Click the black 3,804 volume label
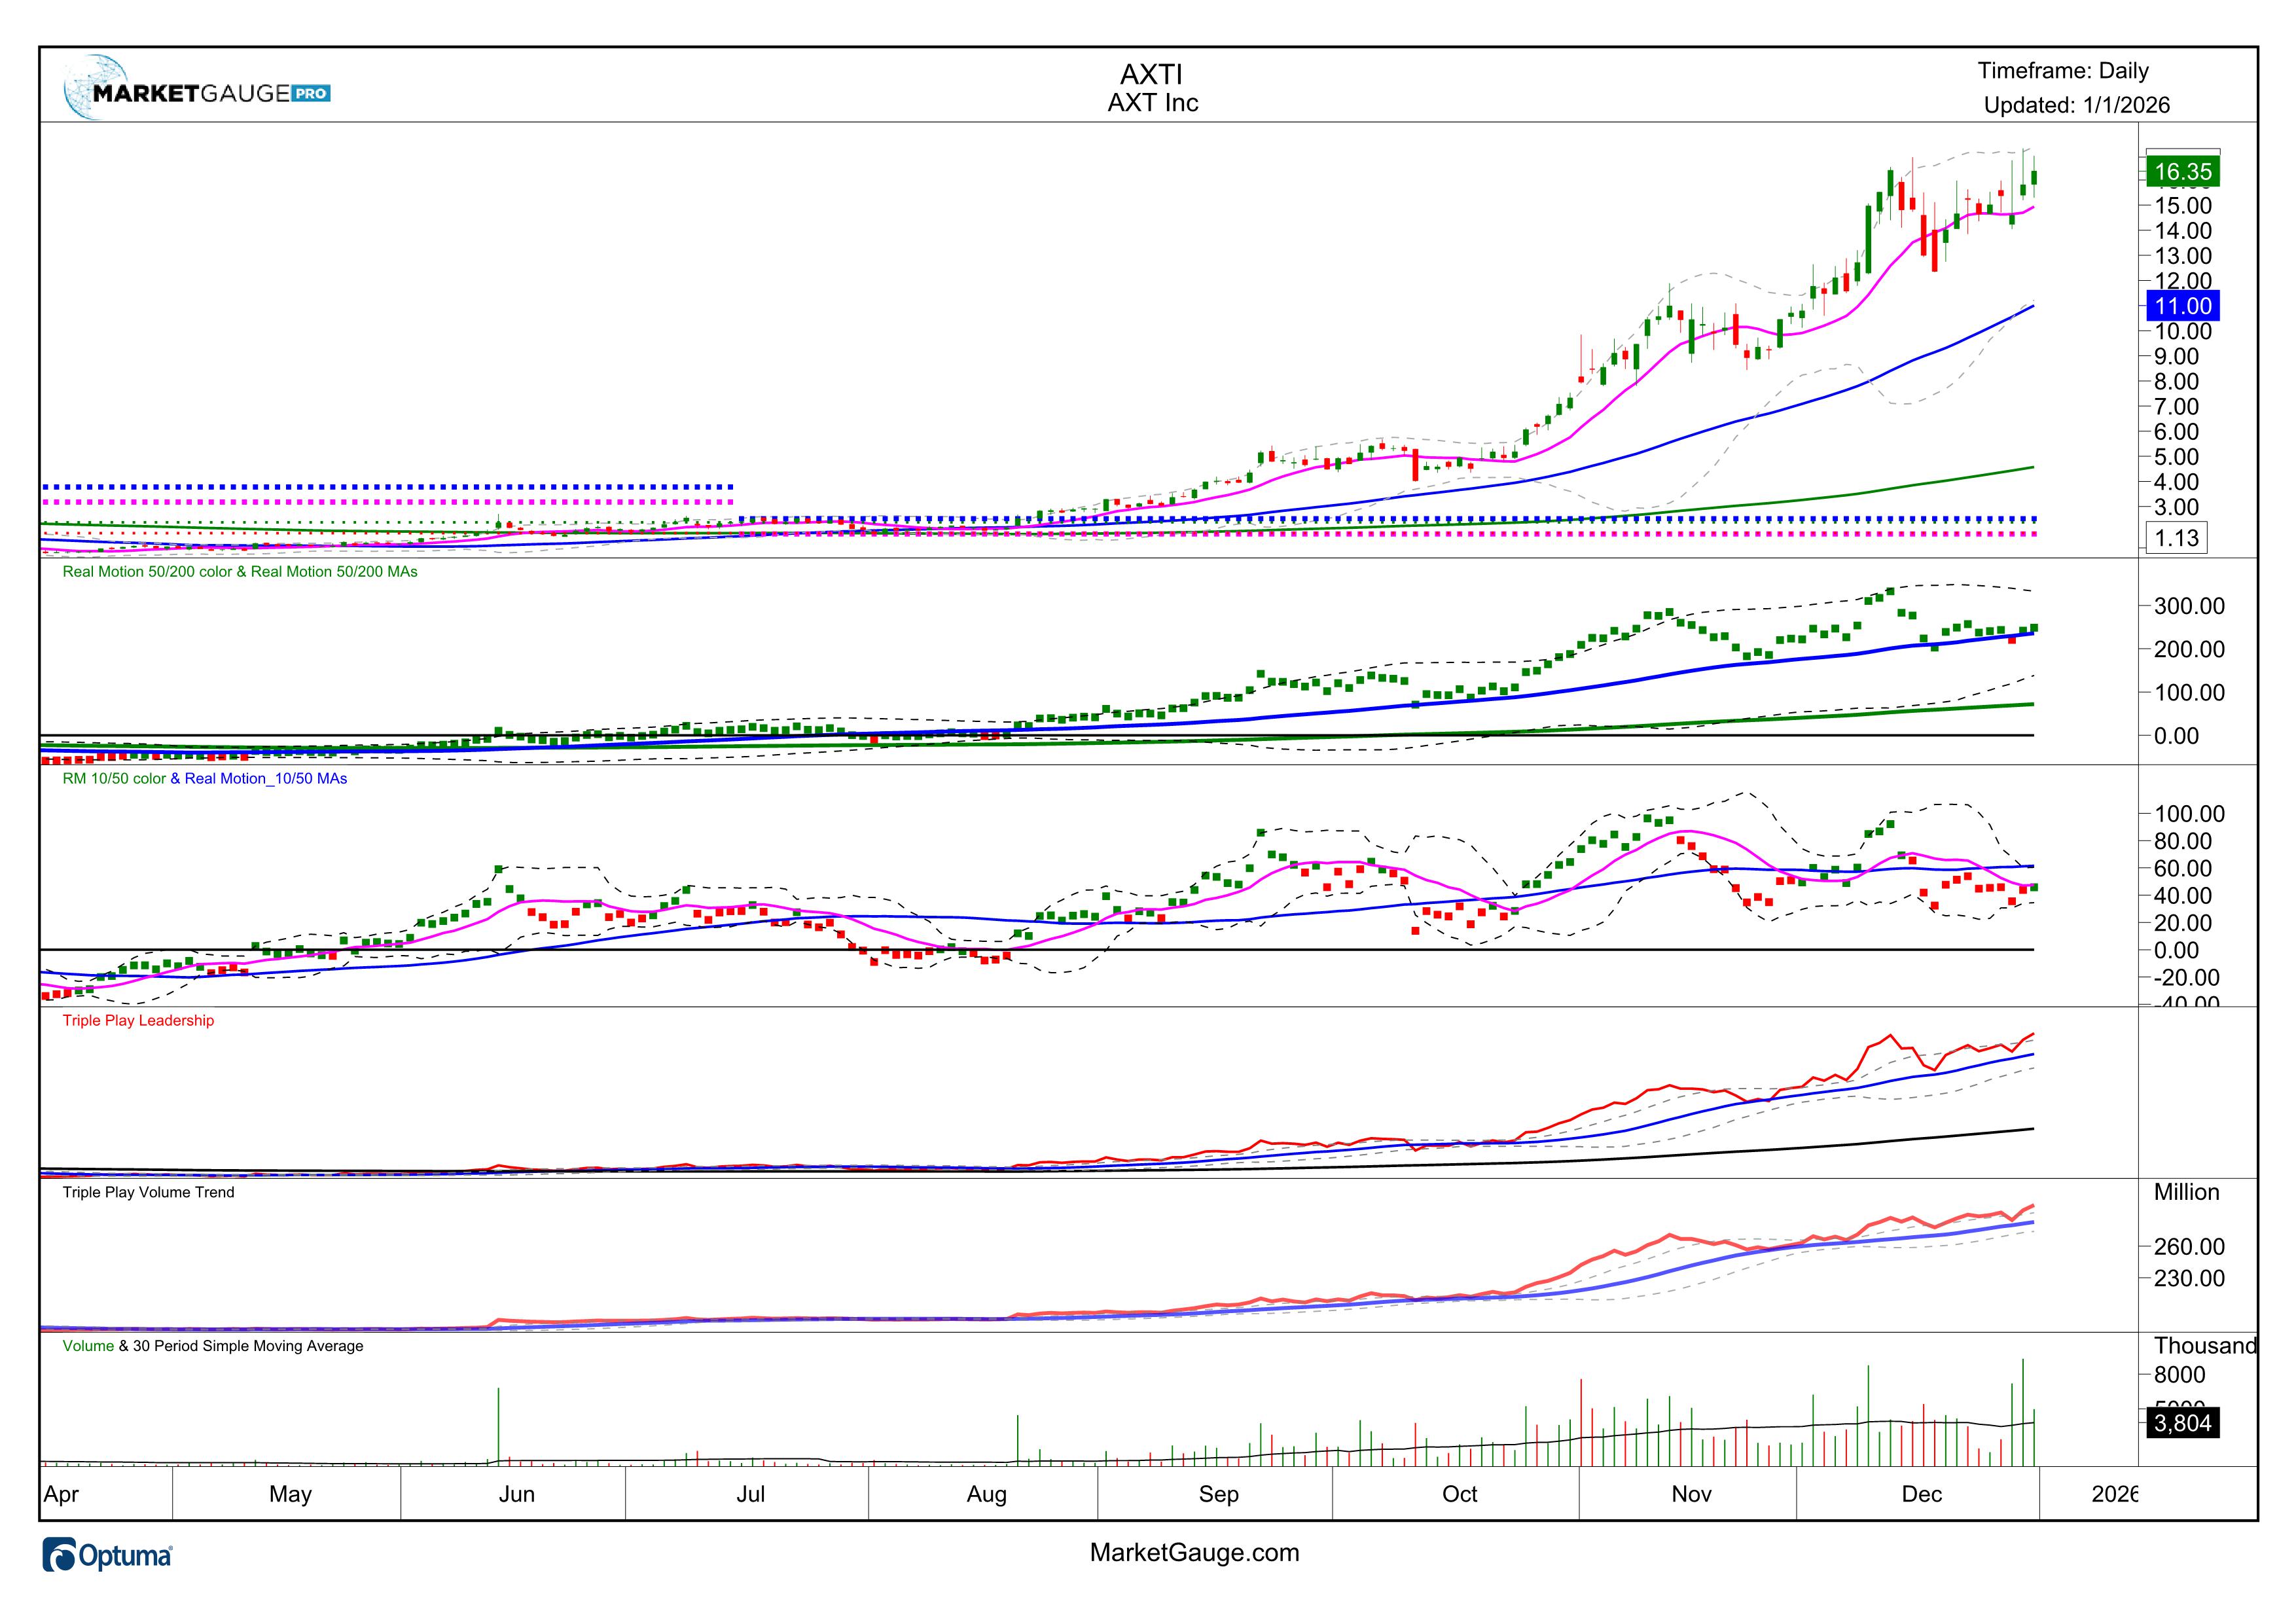Viewport: 2296px width, 1624px height. (x=2182, y=1422)
